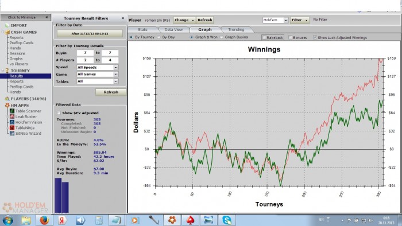Open Cash Games vs Players item

coord(19,64)
